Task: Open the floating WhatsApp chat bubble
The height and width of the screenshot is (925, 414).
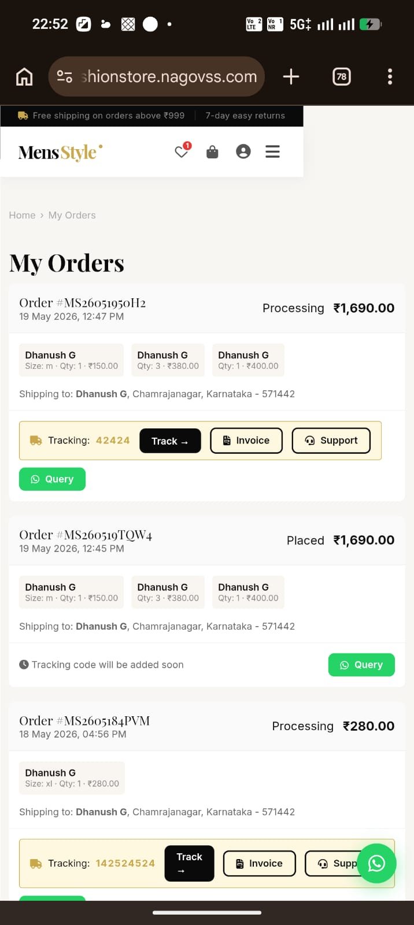Action: click(376, 863)
